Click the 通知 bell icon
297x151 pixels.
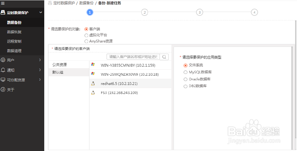(x=3, y=70)
